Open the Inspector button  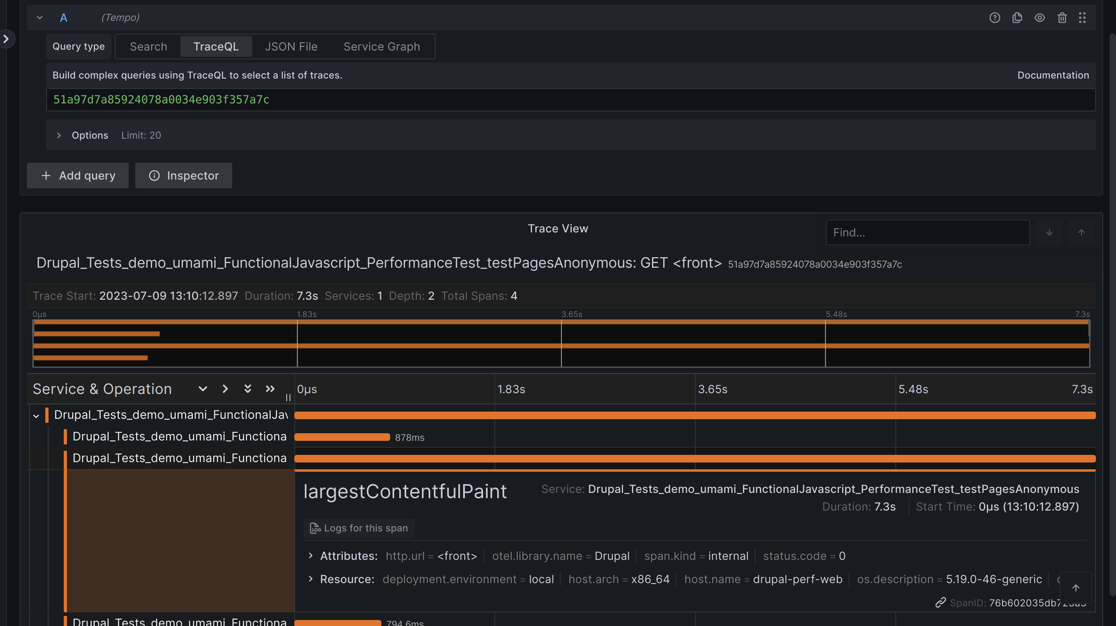click(184, 176)
